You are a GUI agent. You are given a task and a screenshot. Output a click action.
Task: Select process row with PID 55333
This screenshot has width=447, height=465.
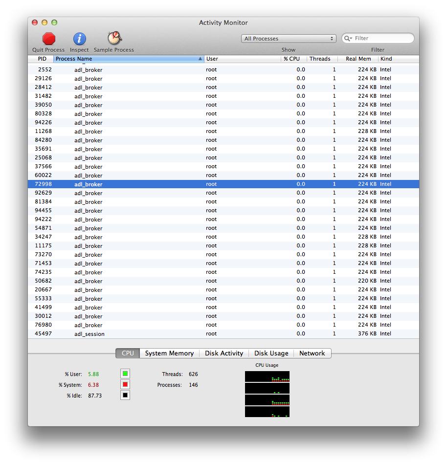[223, 298]
